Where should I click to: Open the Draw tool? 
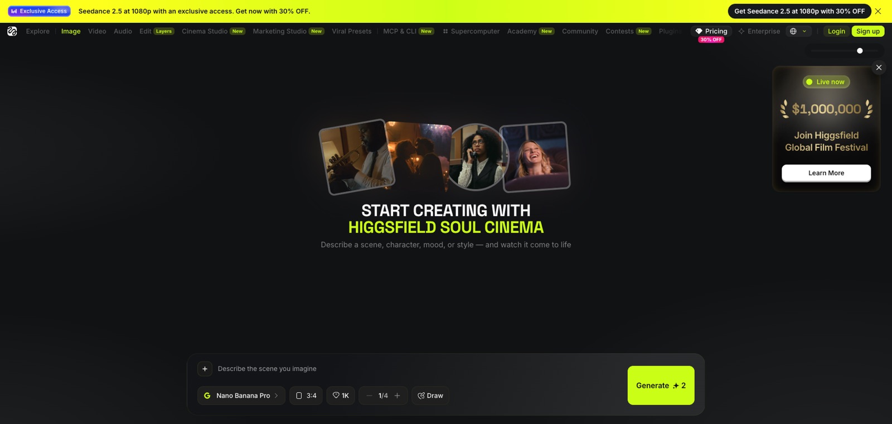pyautogui.click(x=430, y=396)
